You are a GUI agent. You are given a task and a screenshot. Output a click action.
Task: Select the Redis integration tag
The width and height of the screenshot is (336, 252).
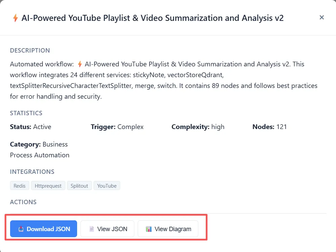(20, 186)
